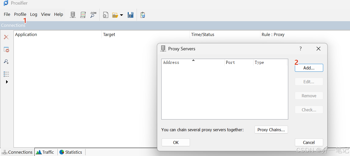Click the Proxy Chains... button
Viewport: 350px width, 156px height.
click(271, 130)
